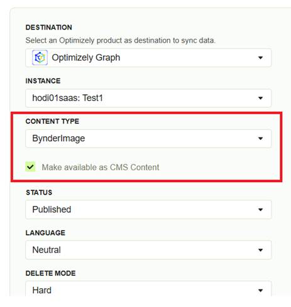
Task: Click the DESTINATION heading label
Action: pyautogui.click(x=49, y=27)
